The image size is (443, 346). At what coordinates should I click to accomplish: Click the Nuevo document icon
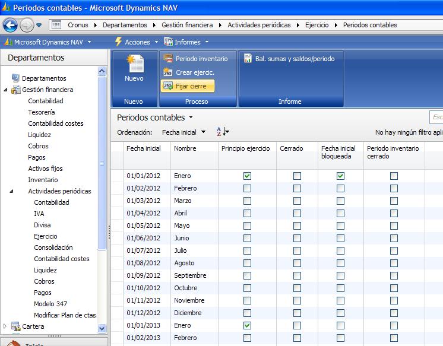[x=135, y=64]
